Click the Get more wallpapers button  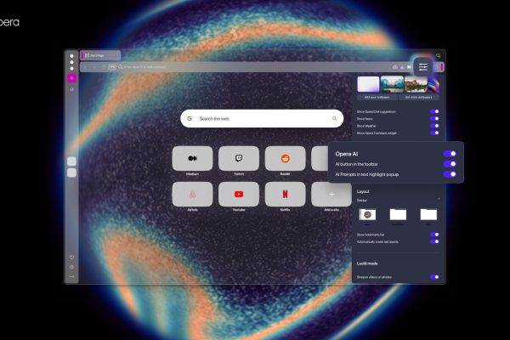pyautogui.click(x=419, y=99)
